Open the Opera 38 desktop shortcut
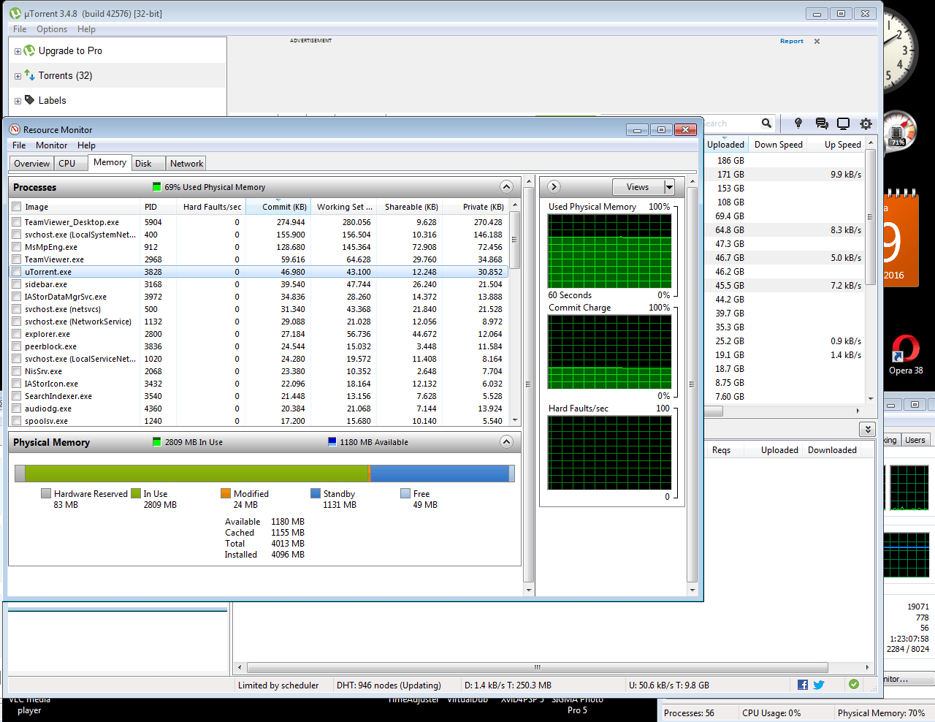Viewport: 935px width, 722px height. pos(906,354)
